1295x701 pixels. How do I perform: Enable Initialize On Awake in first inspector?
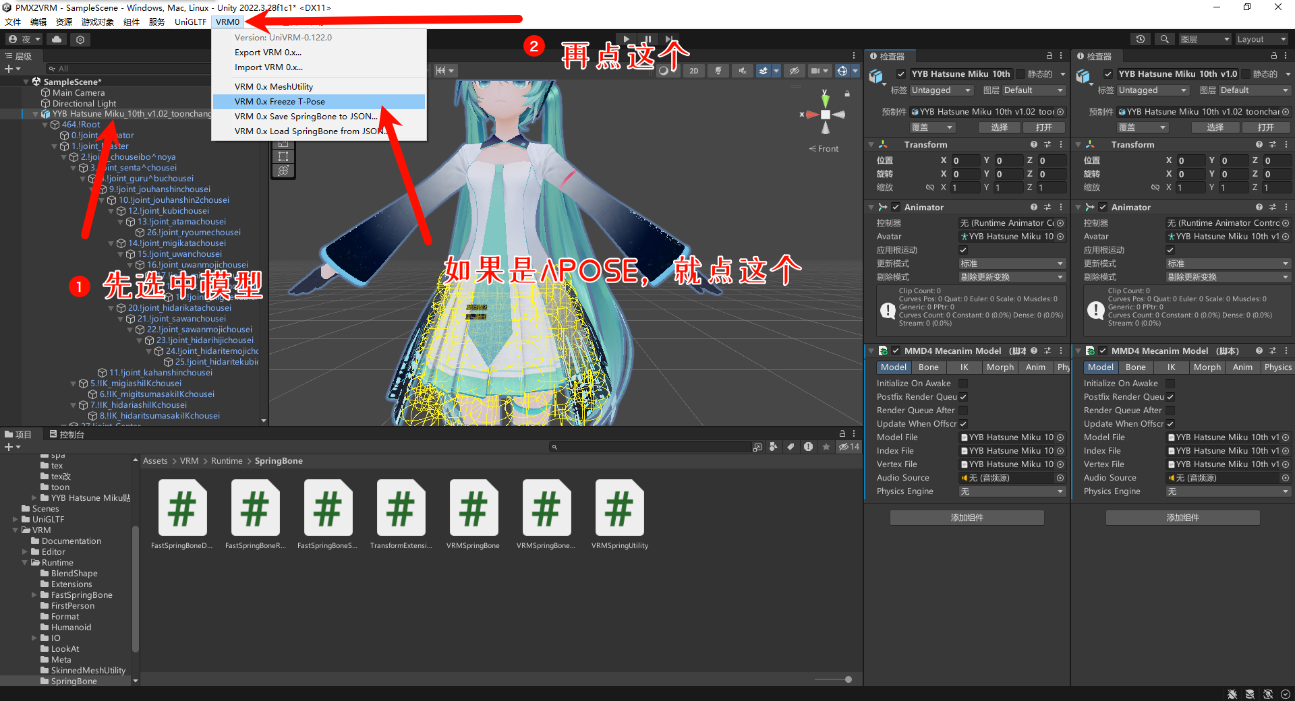click(963, 384)
